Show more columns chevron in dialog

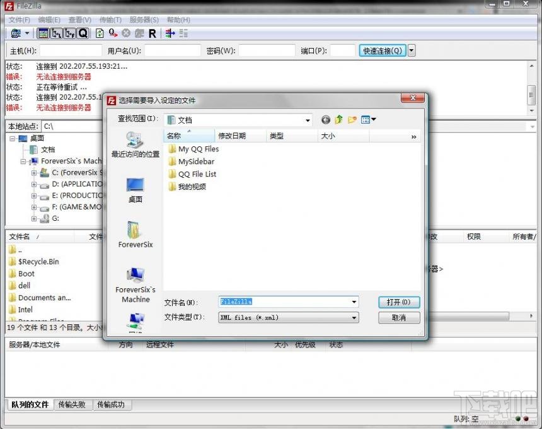413,137
